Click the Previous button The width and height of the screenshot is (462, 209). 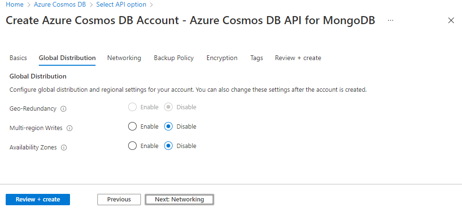pos(119,199)
